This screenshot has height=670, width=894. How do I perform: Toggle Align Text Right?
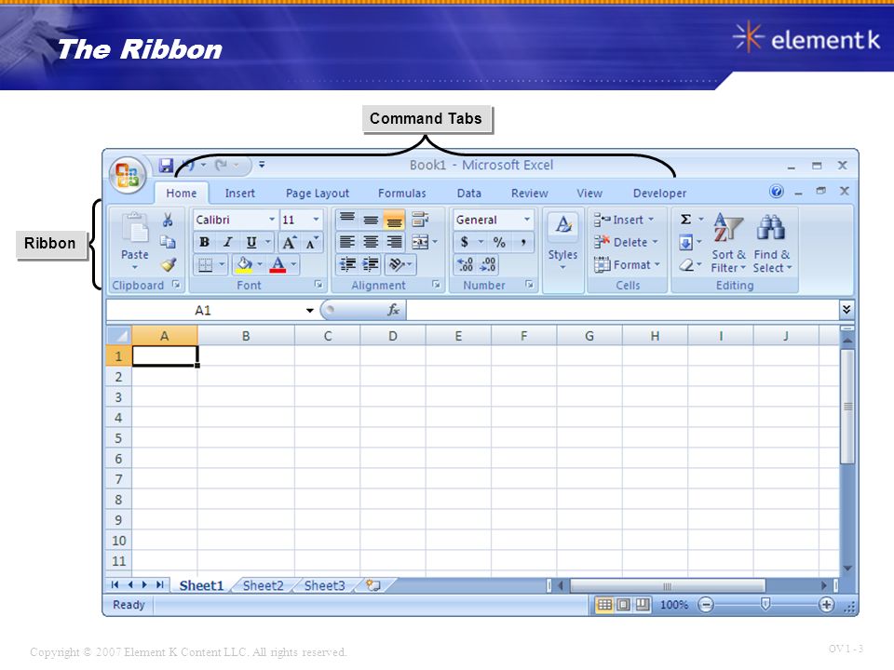point(394,242)
